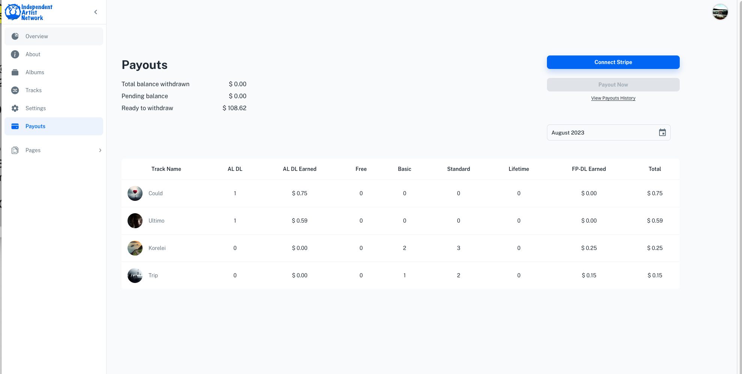Click the Tracks shuffle icon
The image size is (742, 374).
15,90
